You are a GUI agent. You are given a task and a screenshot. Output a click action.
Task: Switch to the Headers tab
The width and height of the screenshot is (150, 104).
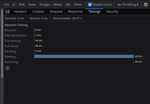20,12
